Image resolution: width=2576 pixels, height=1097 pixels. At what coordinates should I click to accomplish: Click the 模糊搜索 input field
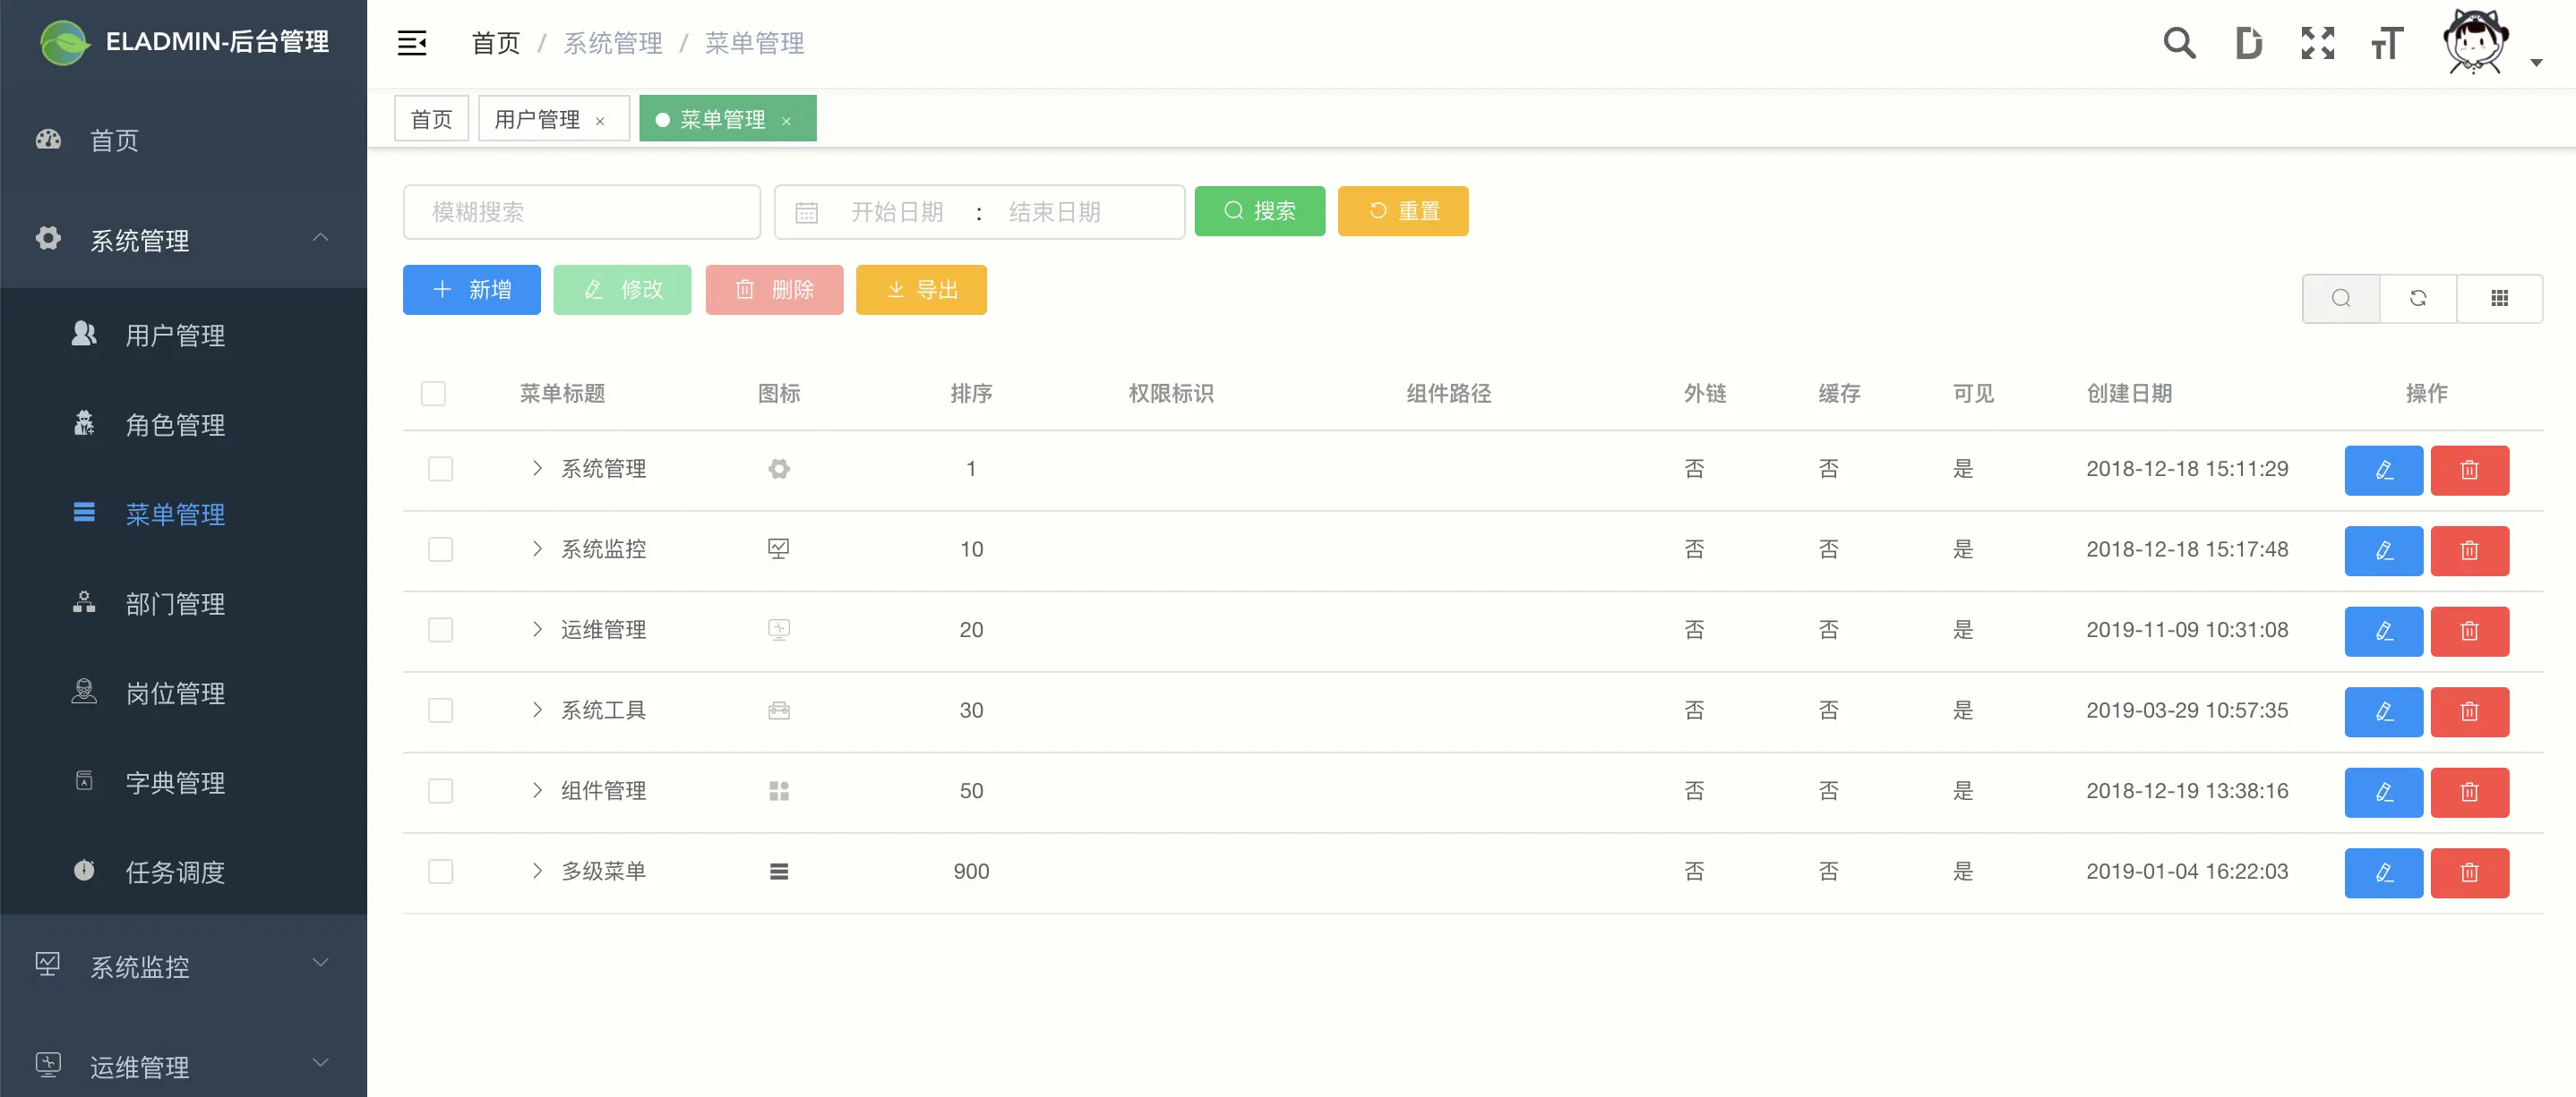[x=581, y=211]
